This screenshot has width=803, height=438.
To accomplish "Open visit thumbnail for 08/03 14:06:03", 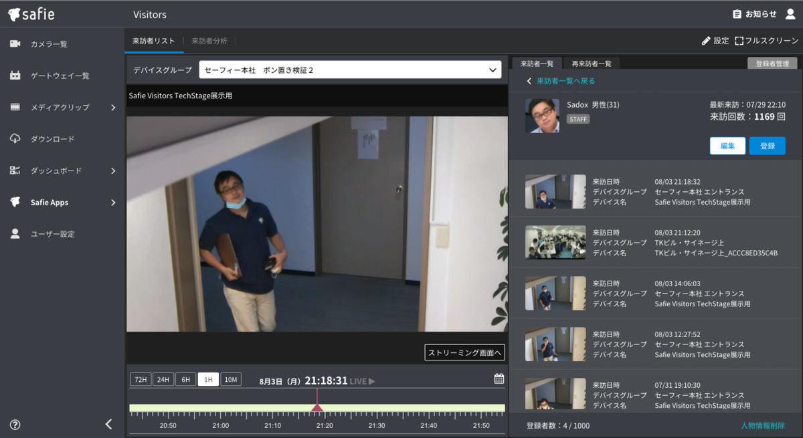I will pos(555,293).
